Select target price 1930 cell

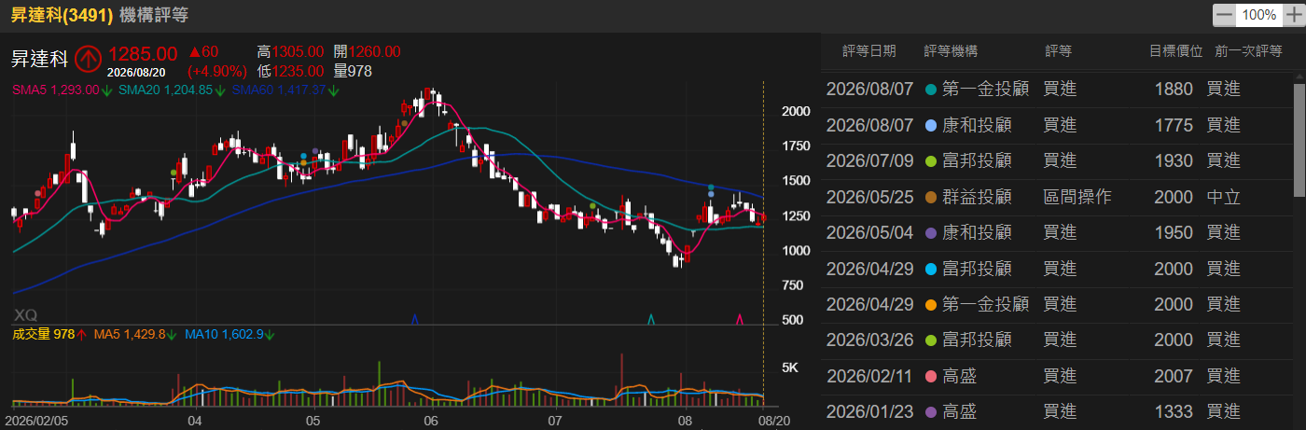click(1173, 161)
